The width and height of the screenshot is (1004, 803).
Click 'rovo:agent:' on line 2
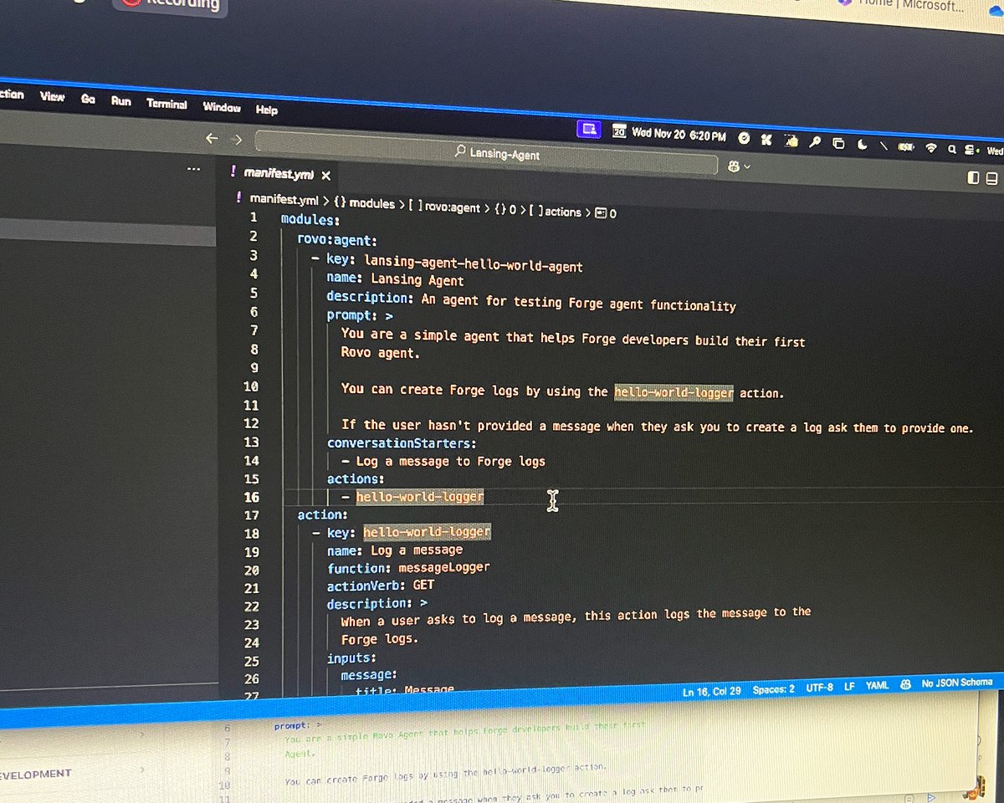tap(337, 239)
